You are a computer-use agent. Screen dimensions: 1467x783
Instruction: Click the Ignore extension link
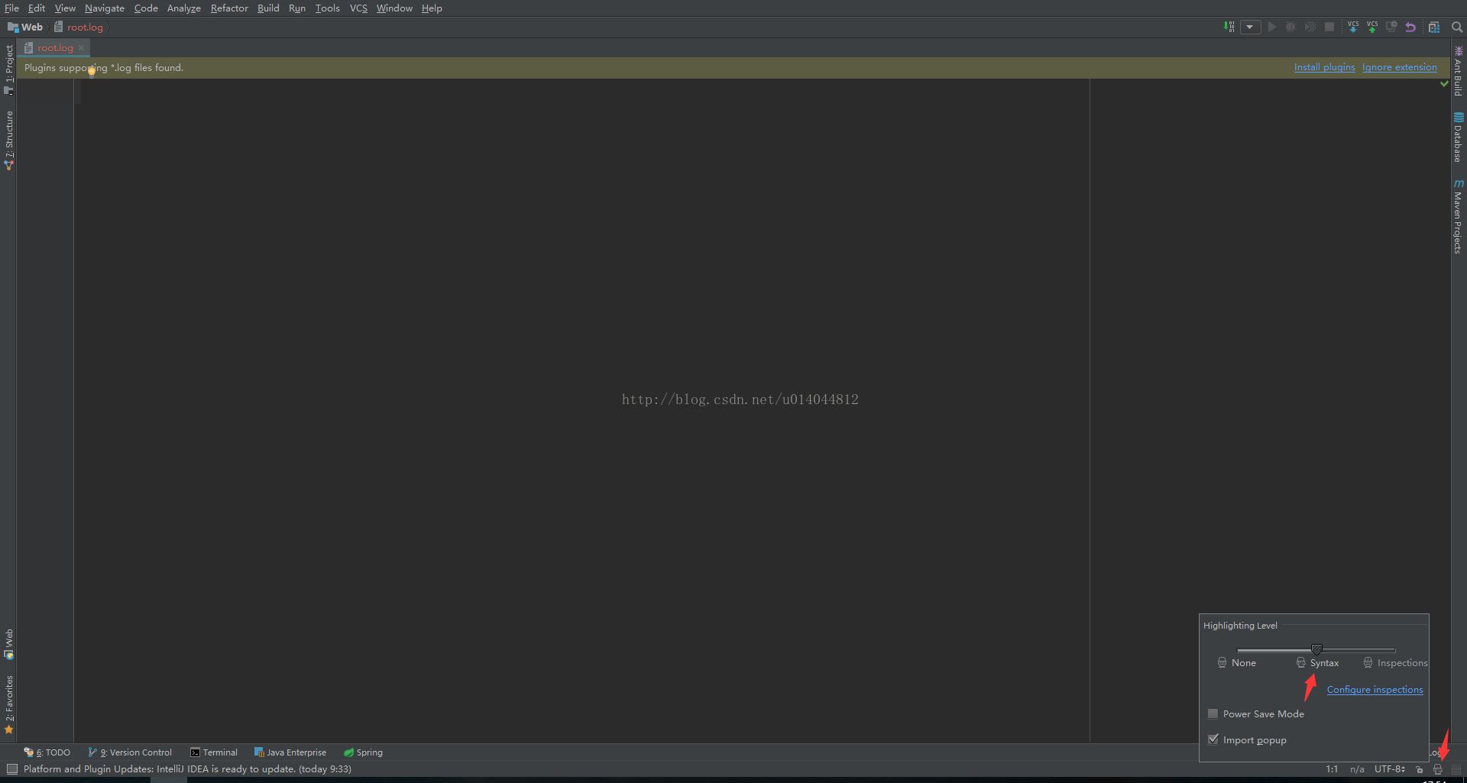coord(1399,67)
